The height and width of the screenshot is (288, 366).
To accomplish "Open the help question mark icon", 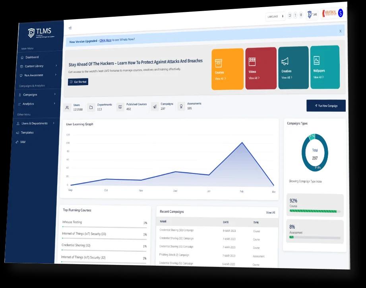I will (x=295, y=15).
